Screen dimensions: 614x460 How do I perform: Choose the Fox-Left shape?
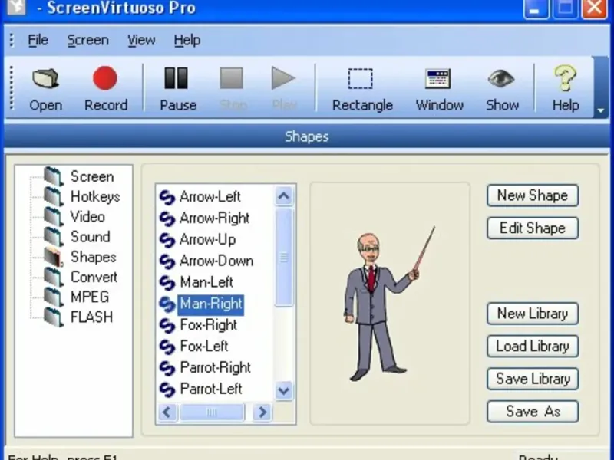[x=204, y=347]
